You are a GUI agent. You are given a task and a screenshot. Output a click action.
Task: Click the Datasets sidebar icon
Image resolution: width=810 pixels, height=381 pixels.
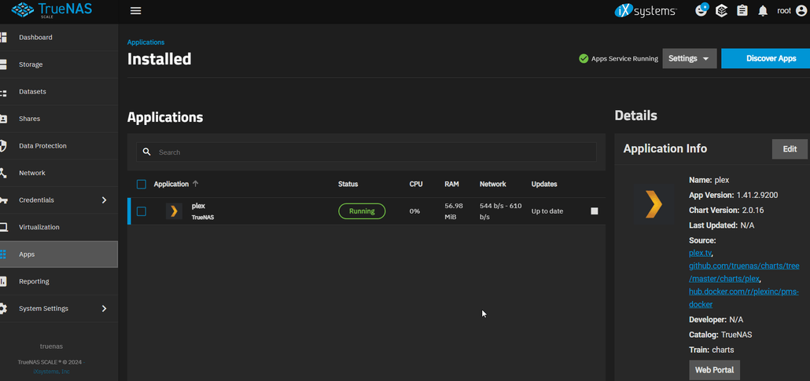tap(2, 92)
